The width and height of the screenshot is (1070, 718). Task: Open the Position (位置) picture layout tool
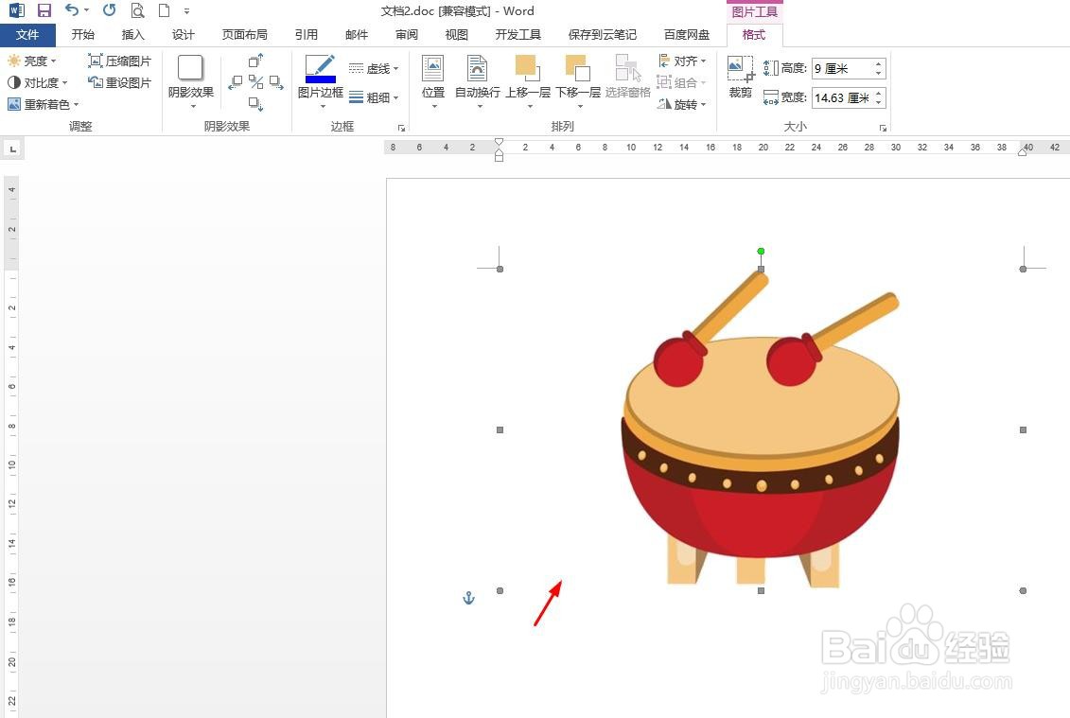point(433,81)
